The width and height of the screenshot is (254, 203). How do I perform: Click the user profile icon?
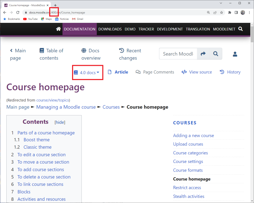235,54
